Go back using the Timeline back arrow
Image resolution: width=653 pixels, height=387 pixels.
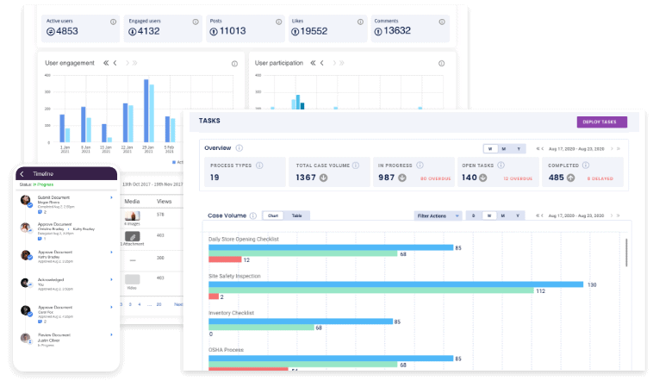click(x=22, y=174)
